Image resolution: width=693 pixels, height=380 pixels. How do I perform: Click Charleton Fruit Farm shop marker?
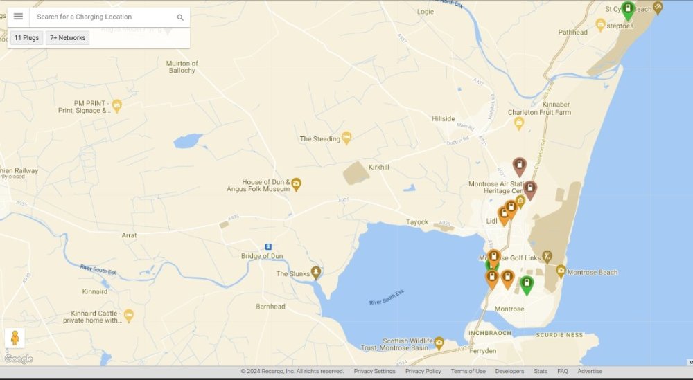[519, 123]
